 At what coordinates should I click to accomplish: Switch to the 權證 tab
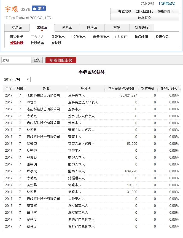117,28
